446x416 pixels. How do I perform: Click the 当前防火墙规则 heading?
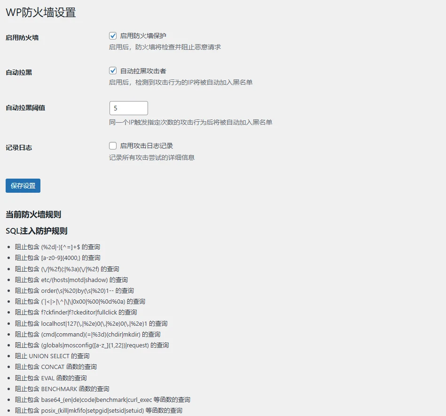[33, 215]
